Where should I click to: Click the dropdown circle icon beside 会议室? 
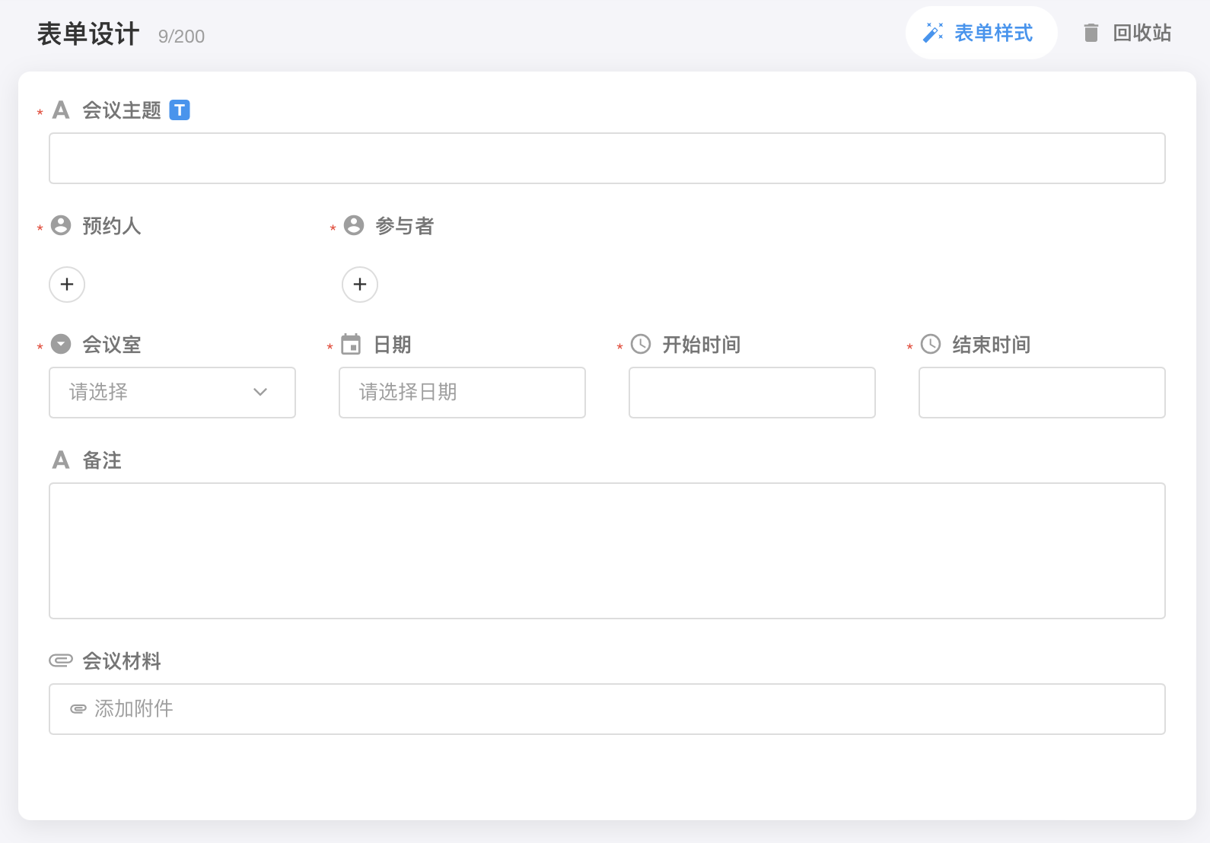pos(61,344)
